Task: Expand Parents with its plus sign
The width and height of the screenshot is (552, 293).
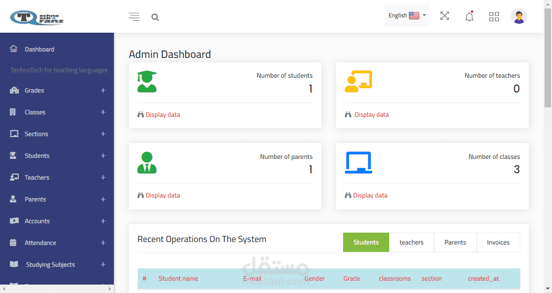Action: coord(103,199)
